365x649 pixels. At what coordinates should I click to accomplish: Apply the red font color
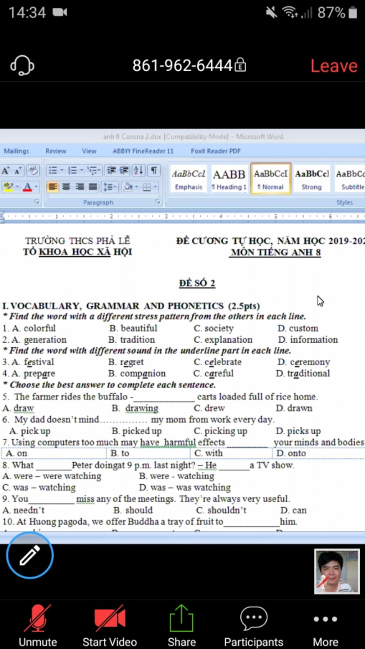(27, 186)
